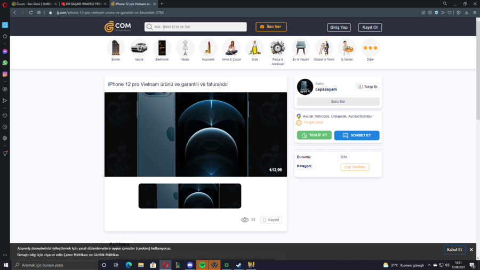
Task: Expand the Diğer more categories menu
Action: [370, 48]
